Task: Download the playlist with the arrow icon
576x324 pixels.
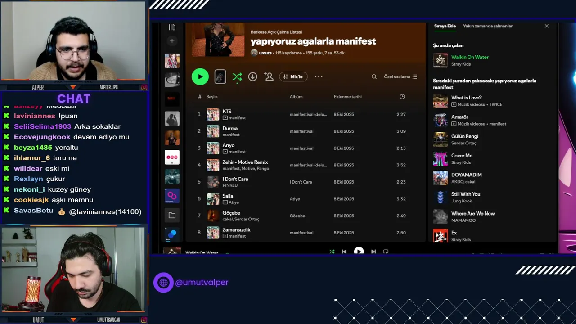Action: [252, 76]
